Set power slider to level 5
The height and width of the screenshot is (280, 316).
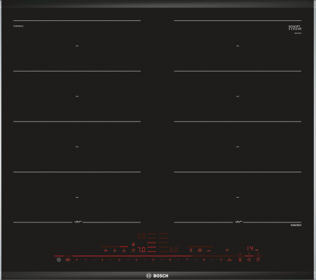click(x=153, y=260)
